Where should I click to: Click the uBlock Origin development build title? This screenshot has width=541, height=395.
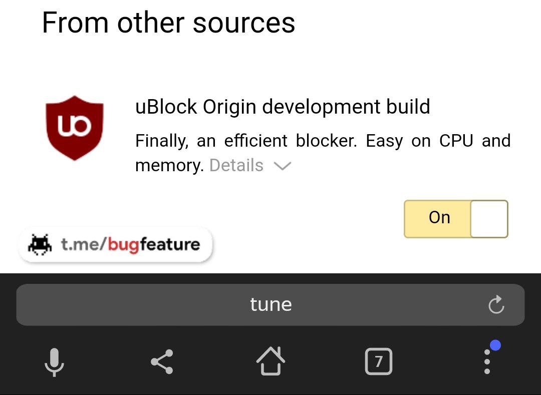(283, 107)
